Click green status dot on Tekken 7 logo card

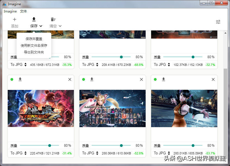pos(12,79)
